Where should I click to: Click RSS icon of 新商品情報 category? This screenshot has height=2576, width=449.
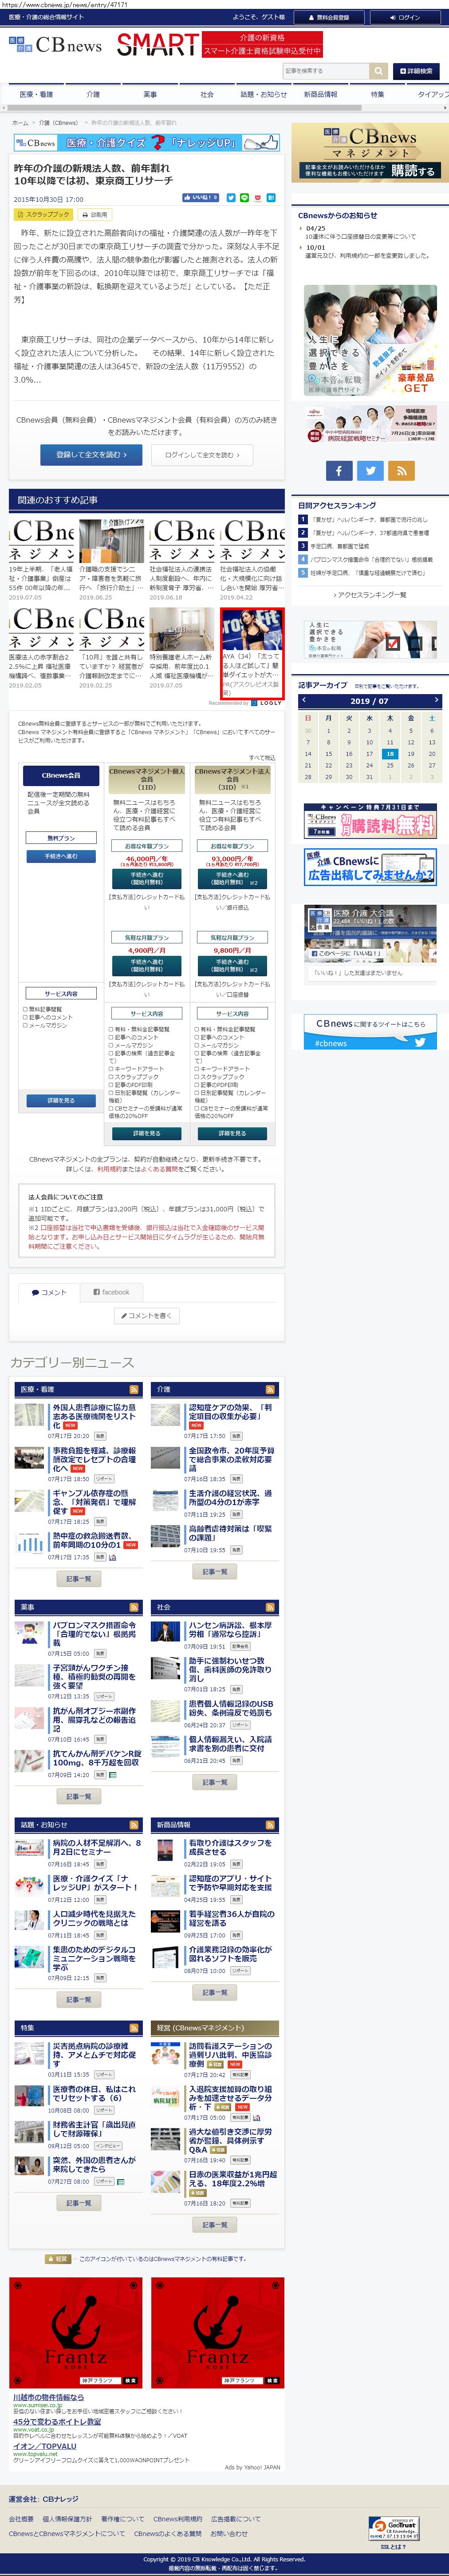click(269, 1825)
